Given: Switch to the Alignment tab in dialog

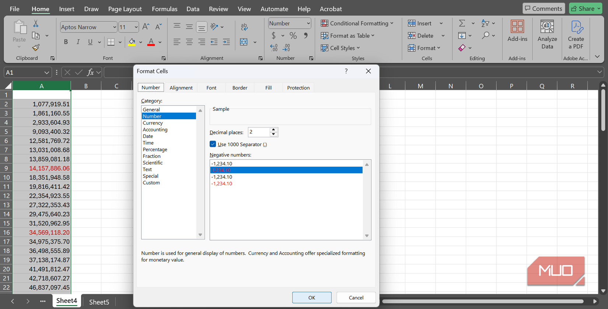Looking at the screenshot, I should click(x=181, y=88).
